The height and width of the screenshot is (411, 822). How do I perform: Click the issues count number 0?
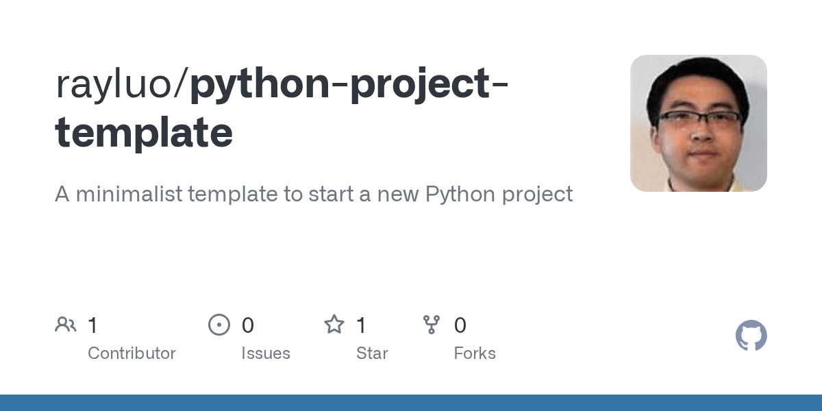248,325
